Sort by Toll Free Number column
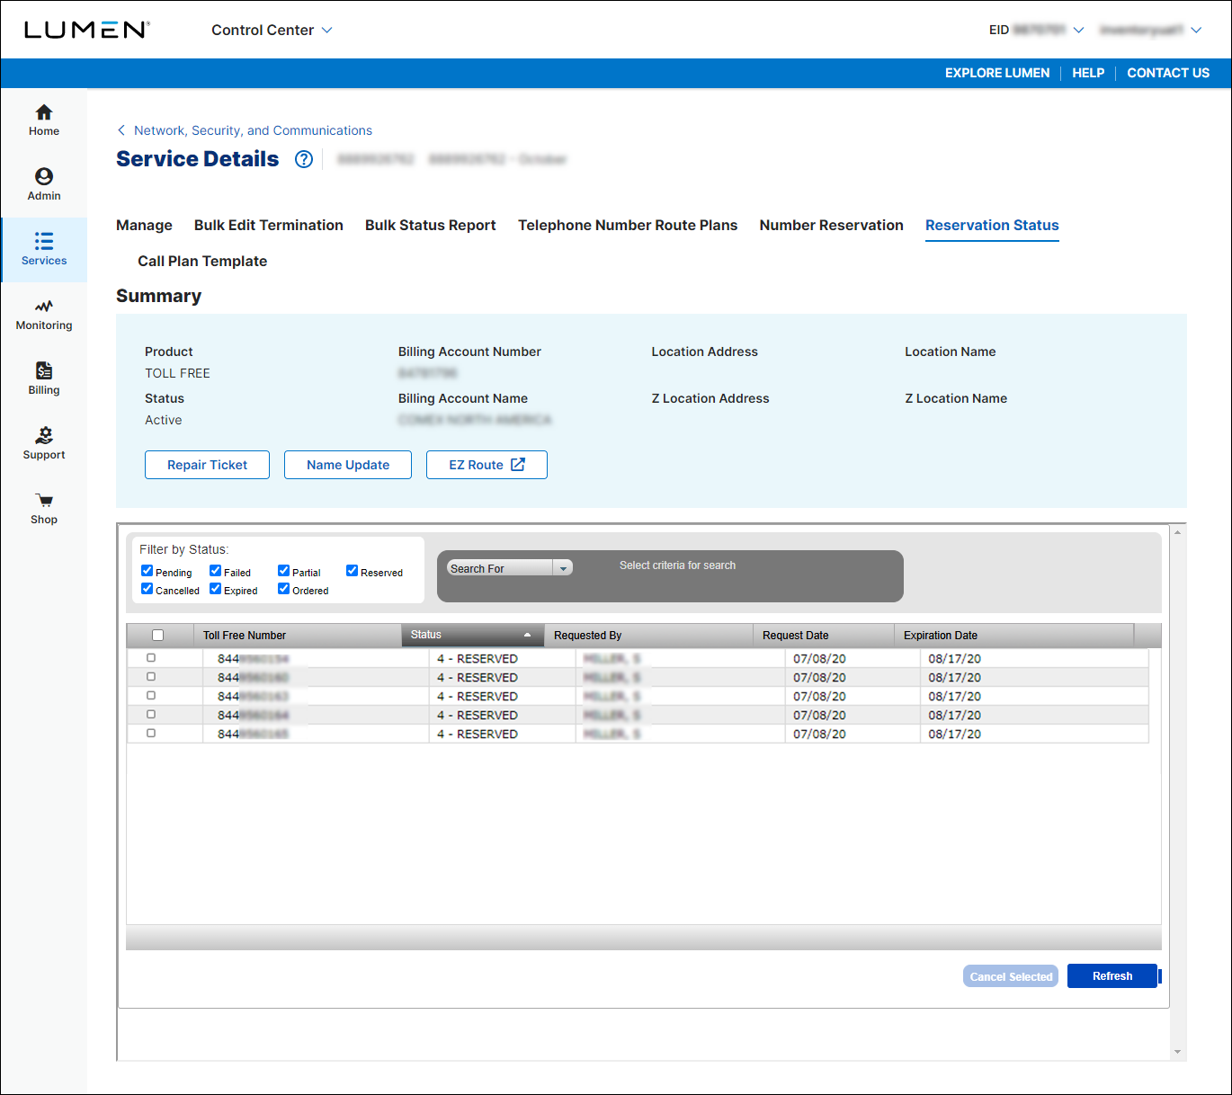 [x=298, y=636]
